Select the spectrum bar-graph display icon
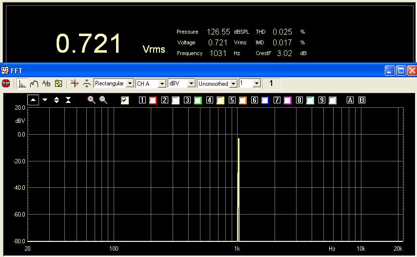The image size is (417, 257). point(22,83)
